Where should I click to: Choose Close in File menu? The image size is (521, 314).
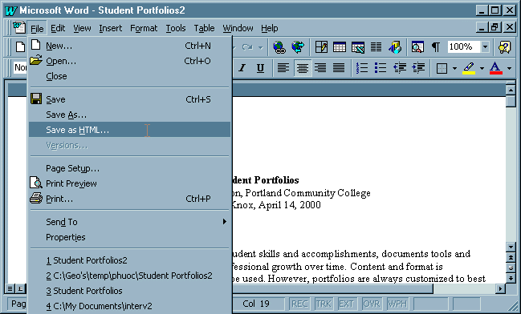(x=129, y=76)
